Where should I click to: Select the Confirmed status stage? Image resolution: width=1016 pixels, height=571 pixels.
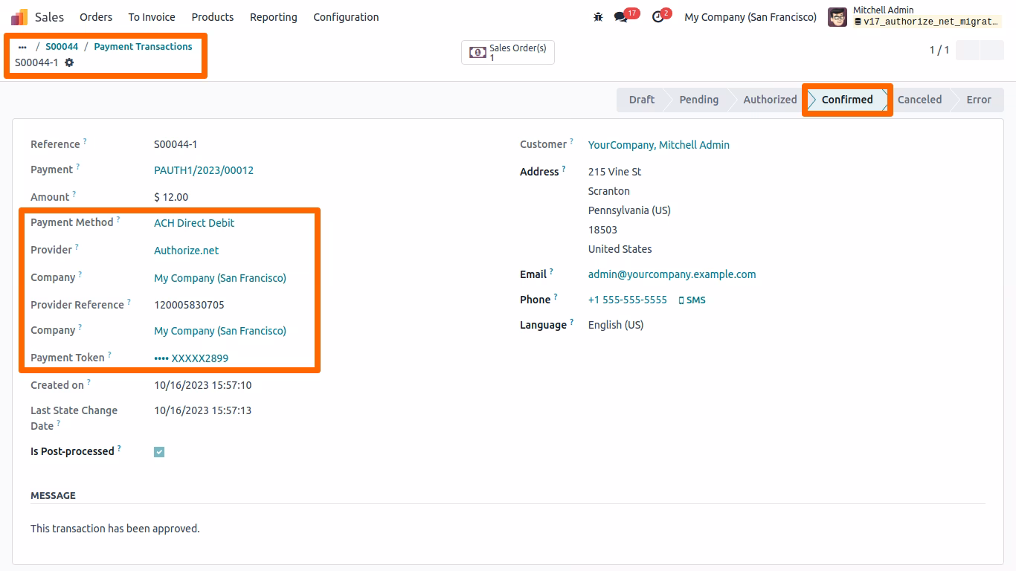(847, 100)
